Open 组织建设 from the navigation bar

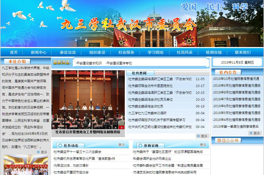point(97,52)
